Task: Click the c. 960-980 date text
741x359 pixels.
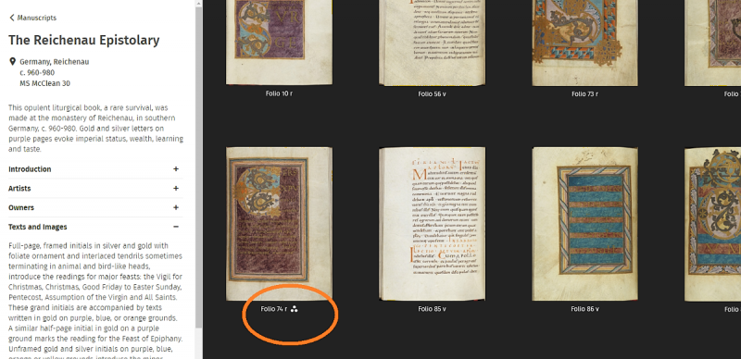Action: 37,73
